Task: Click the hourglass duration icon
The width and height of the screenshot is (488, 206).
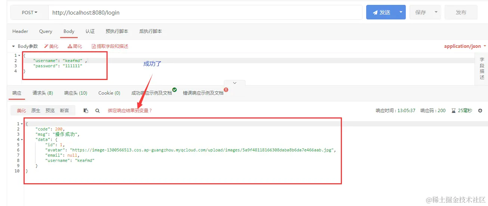Action: click(x=454, y=111)
